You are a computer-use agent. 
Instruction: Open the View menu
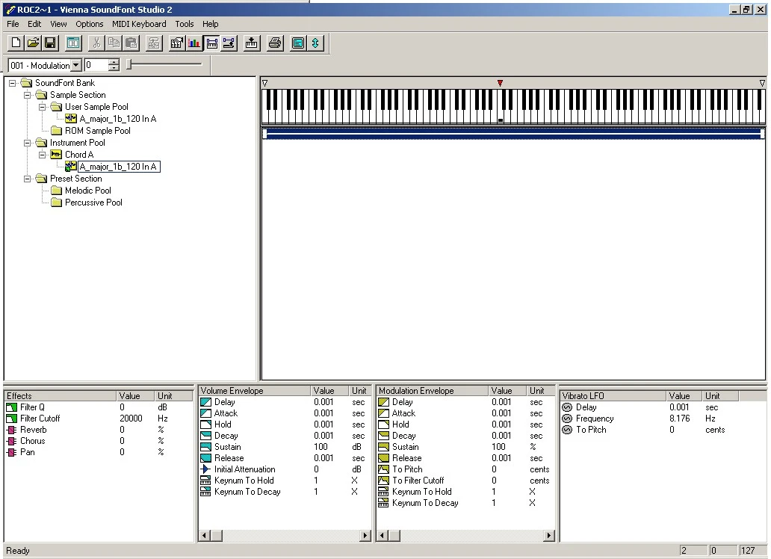click(58, 24)
